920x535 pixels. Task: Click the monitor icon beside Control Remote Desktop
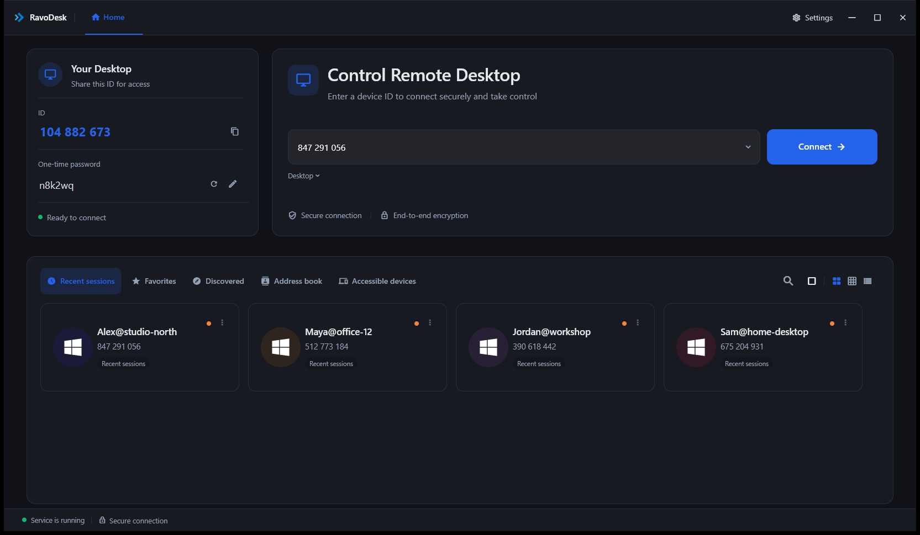[303, 80]
